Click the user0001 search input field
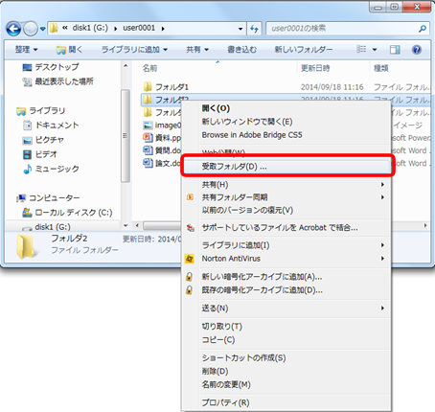Screen dimensions: 435x412 pos(343,29)
